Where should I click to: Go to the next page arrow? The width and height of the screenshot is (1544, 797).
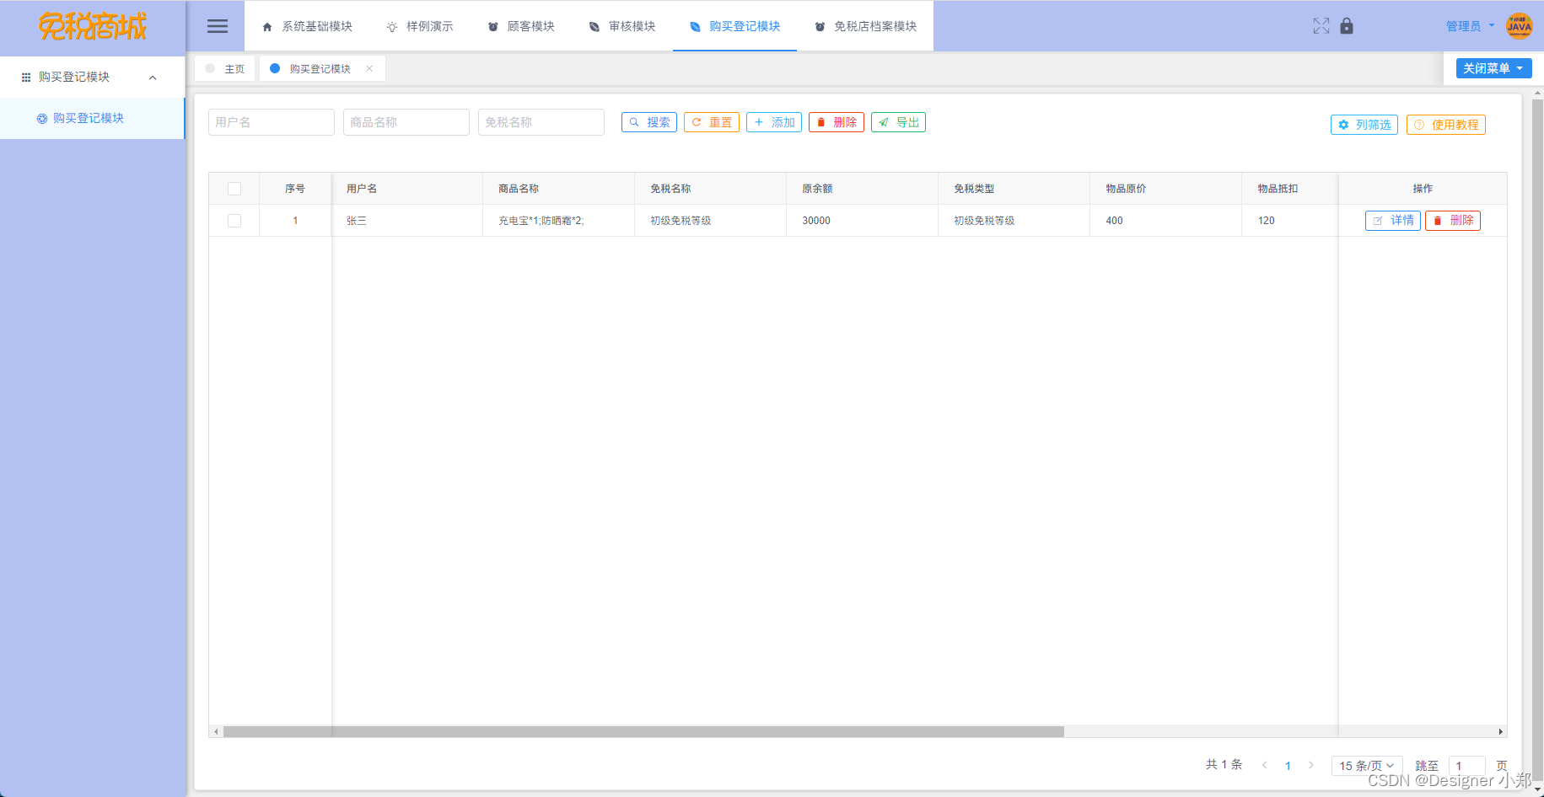1310,765
